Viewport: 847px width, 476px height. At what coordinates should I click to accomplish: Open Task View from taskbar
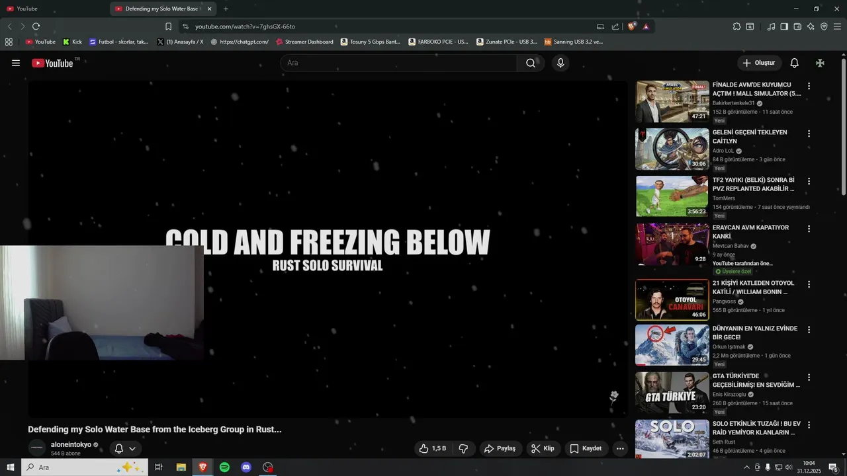click(x=159, y=467)
